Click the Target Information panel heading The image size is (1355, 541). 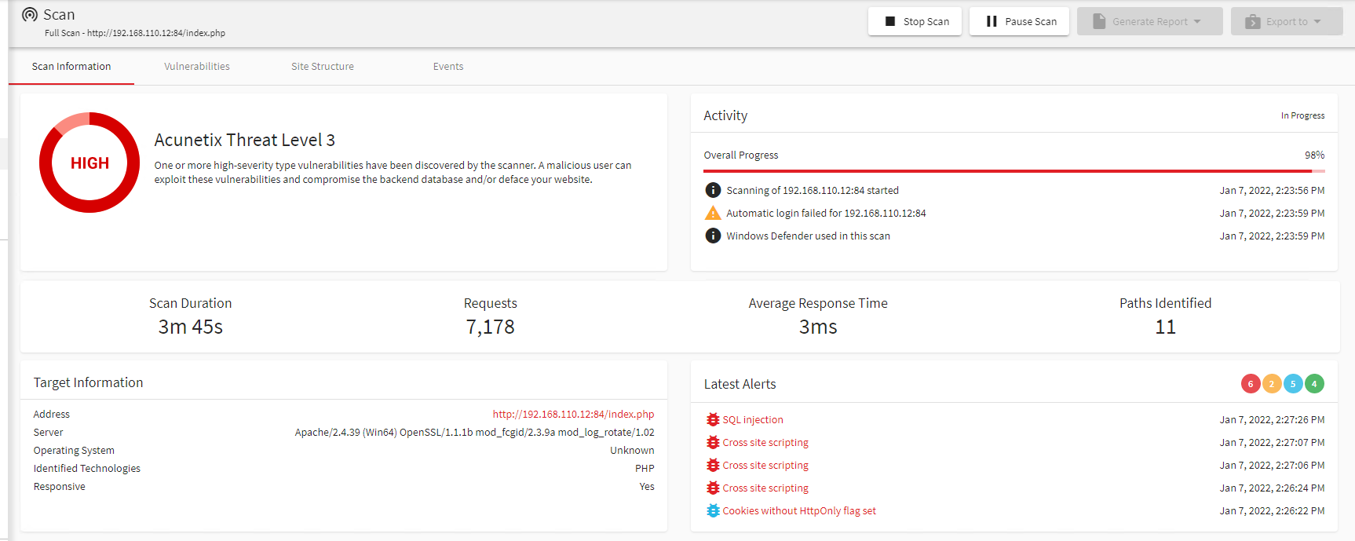(x=88, y=382)
